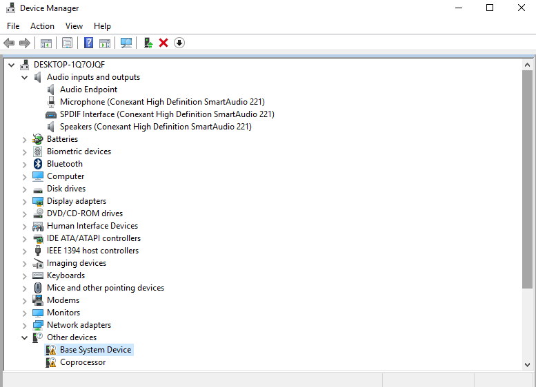Click the Forward arrow toolbar icon
536x387 pixels.
click(x=25, y=43)
